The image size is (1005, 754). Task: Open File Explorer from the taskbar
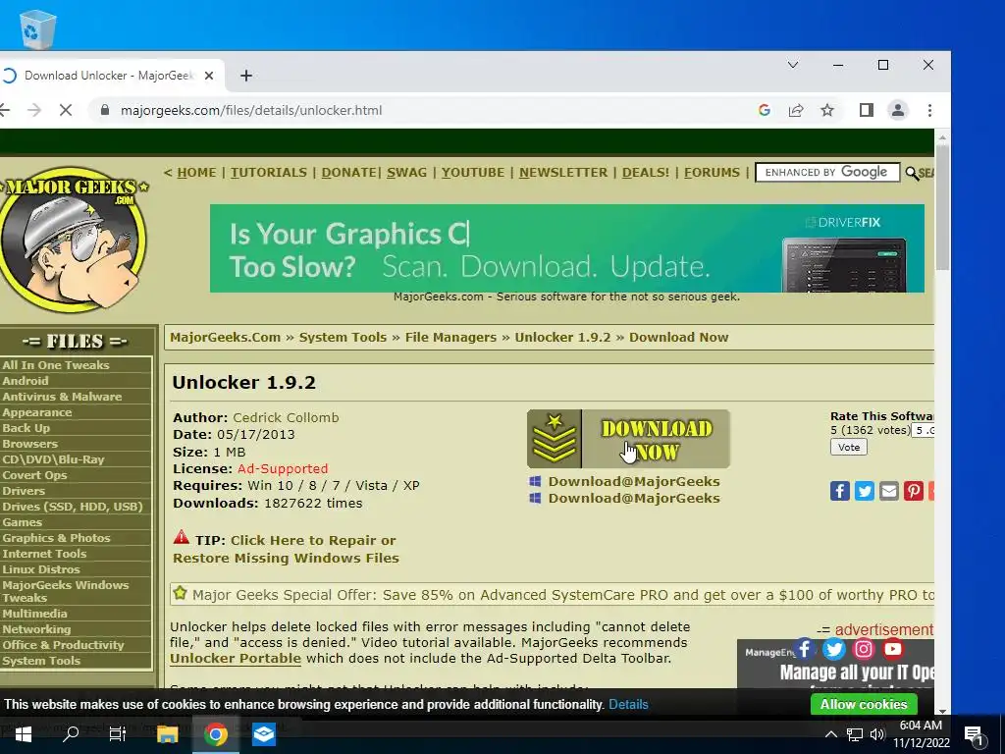pyautogui.click(x=167, y=734)
